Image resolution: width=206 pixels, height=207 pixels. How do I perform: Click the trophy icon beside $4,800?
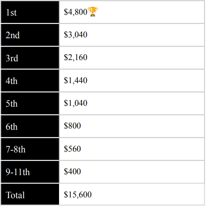pos(93,12)
